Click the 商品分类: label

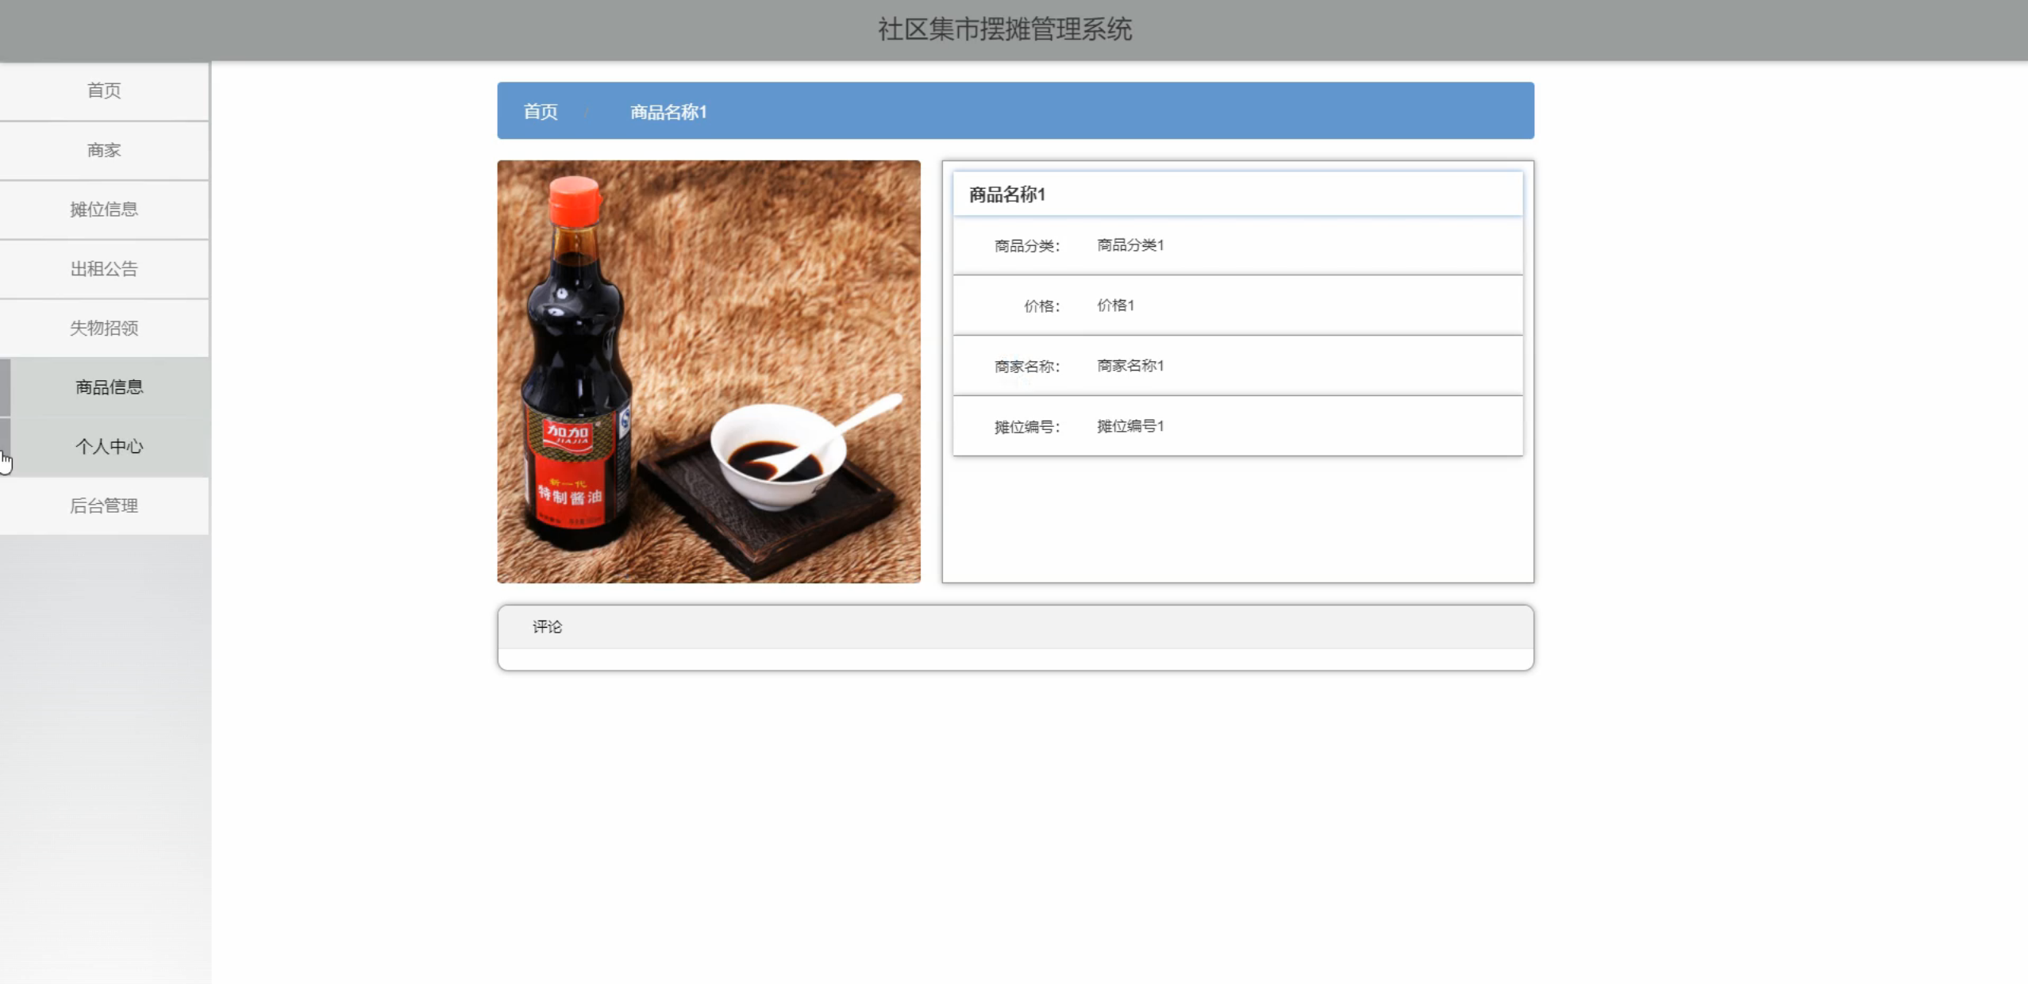pos(1027,246)
